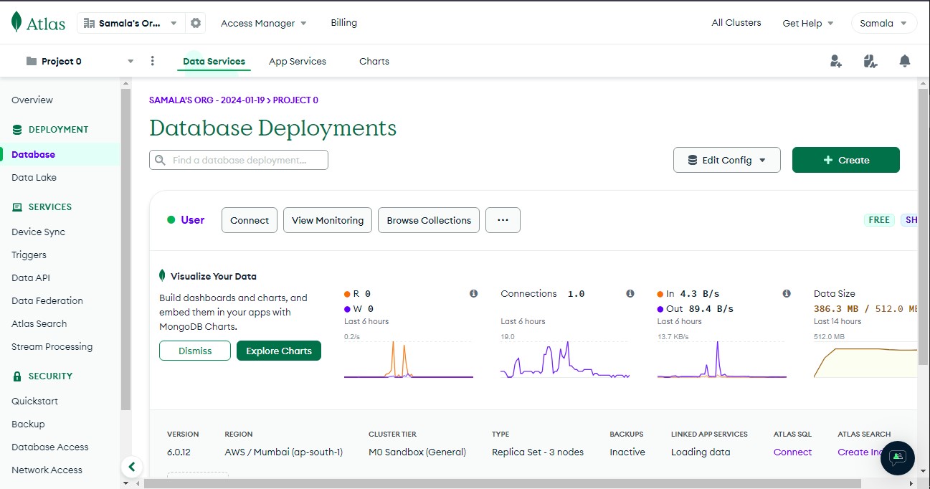Image resolution: width=930 pixels, height=489 pixels.
Task: Click info icon next to Connections chart
Action: pyautogui.click(x=630, y=294)
